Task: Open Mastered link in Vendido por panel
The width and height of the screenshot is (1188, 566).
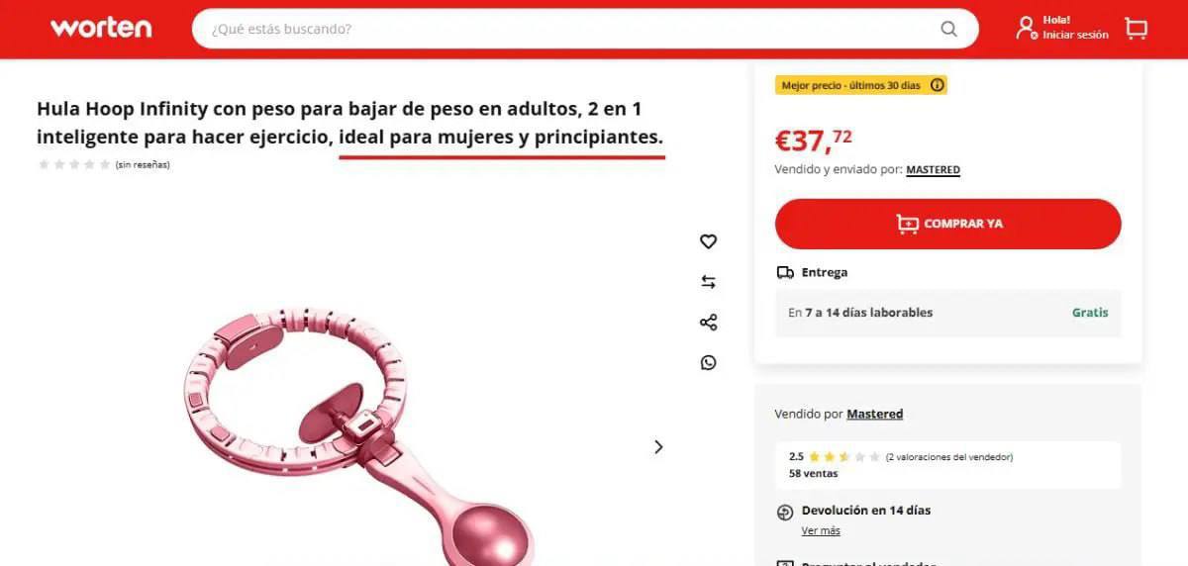Action: tap(874, 414)
